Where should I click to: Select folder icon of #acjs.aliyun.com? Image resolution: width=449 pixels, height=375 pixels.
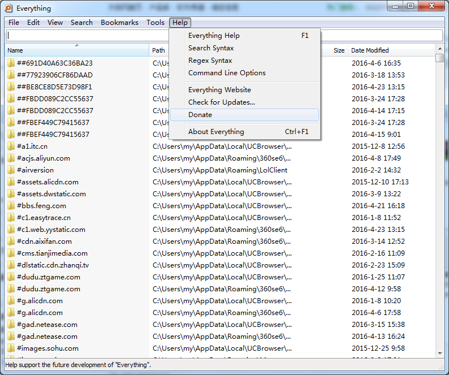click(11, 158)
